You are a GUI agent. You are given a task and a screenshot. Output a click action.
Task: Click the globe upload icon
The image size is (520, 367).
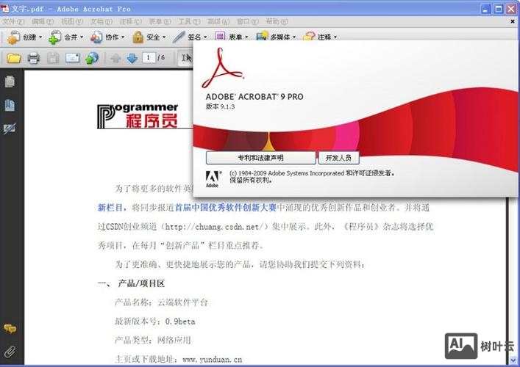point(92,58)
